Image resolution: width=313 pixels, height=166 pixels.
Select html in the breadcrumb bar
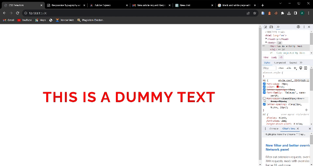coord(266,57)
